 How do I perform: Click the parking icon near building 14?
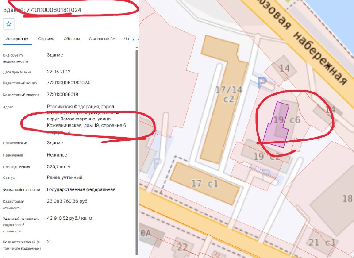(262, 82)
